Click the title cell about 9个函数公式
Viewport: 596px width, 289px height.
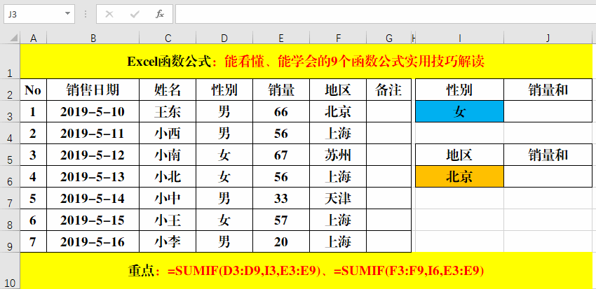pos(306,61)
